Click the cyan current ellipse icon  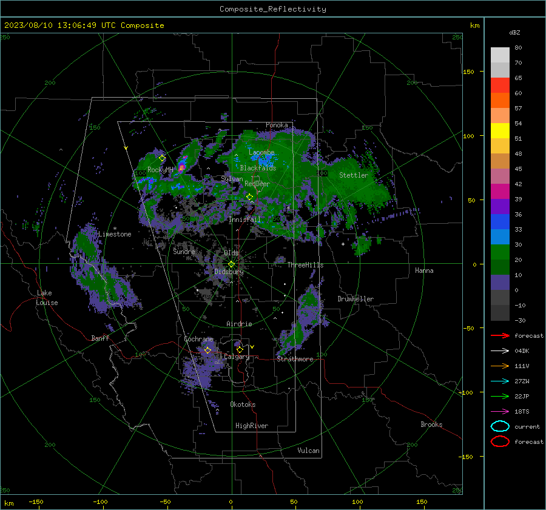point(500,426)
